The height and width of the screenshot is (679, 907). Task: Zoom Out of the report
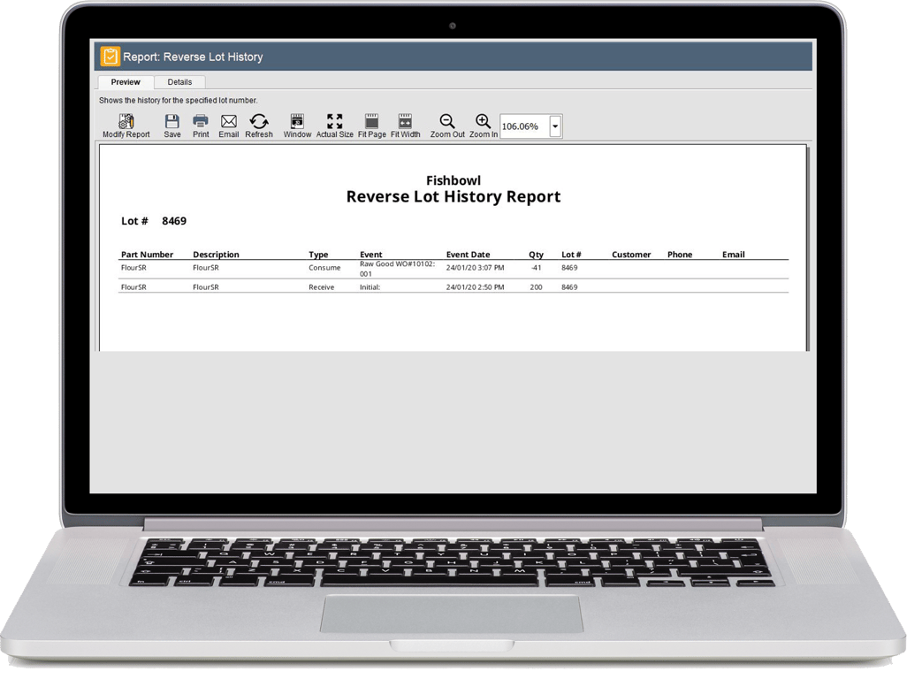click(x=447, y=126)
